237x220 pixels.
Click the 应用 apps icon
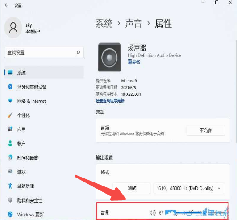click(x=10, y=129)
